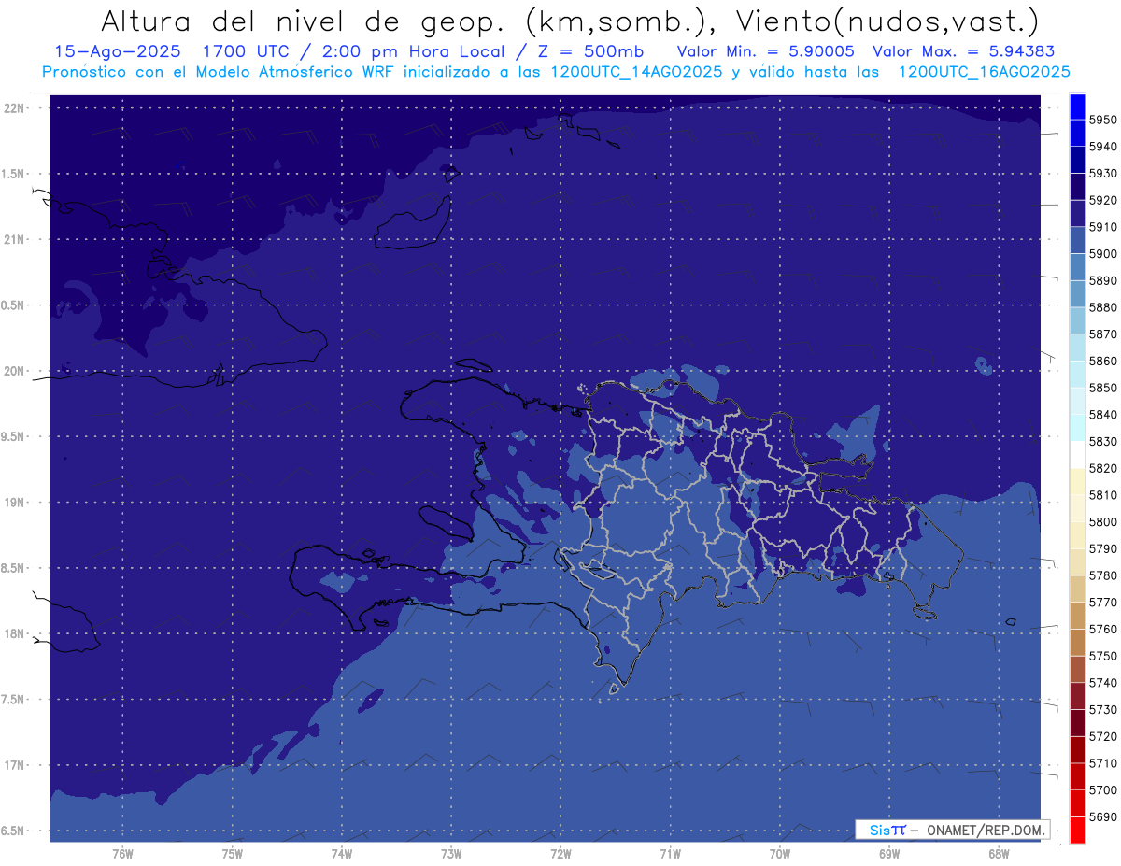Click the '22N' latitude label
Viewport: 1121px width, 866px height.
pos(13,107)
